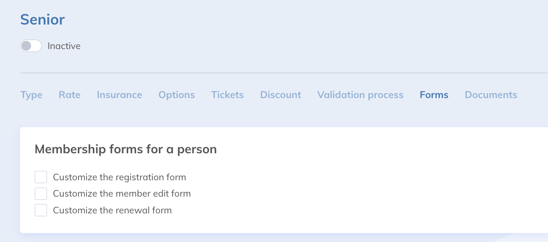Image resolution: width=548 pixels, height=242 pixels.
Task: Click the "Membership forms for a person" heading
Action: tap(125, 149)
